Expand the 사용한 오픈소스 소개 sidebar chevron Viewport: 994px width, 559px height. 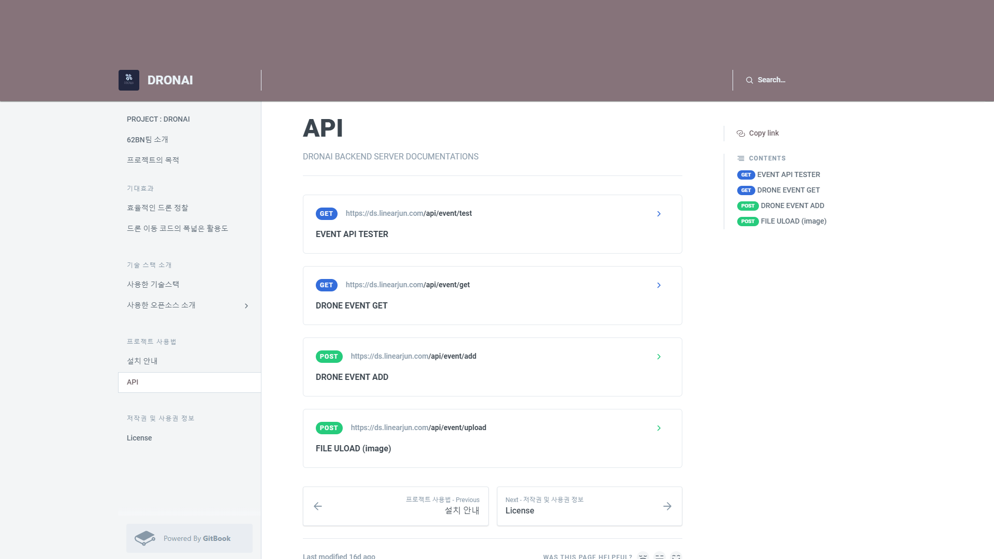[x=246, y=306]
